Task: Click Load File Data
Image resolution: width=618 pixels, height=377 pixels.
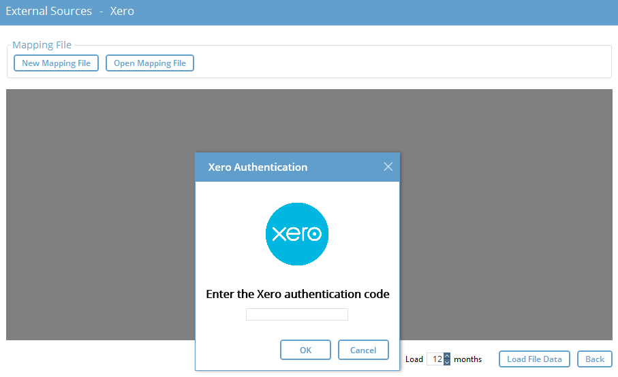Action: coord(534,359)
